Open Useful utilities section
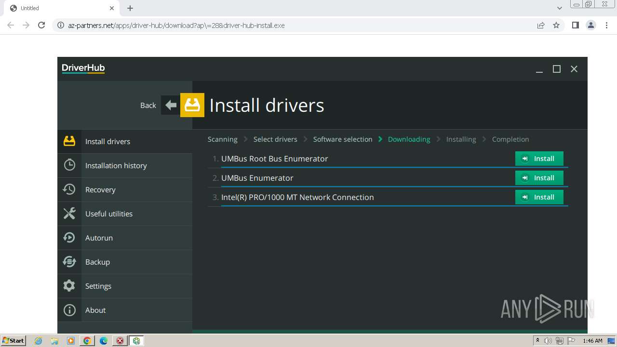The image size is (617, 347). 125,214
